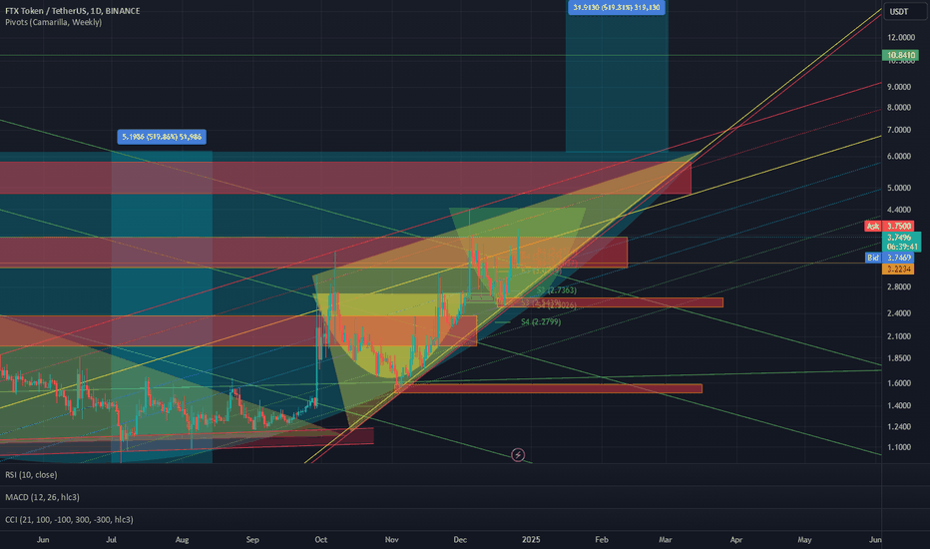
Task: Open the Pivots (Camarilla, Weekly) indicator legend
Action: pyautogui.click(x=53, y=22)
